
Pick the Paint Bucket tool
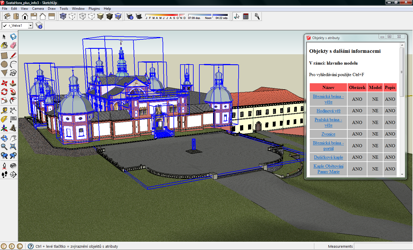point(4,45)
